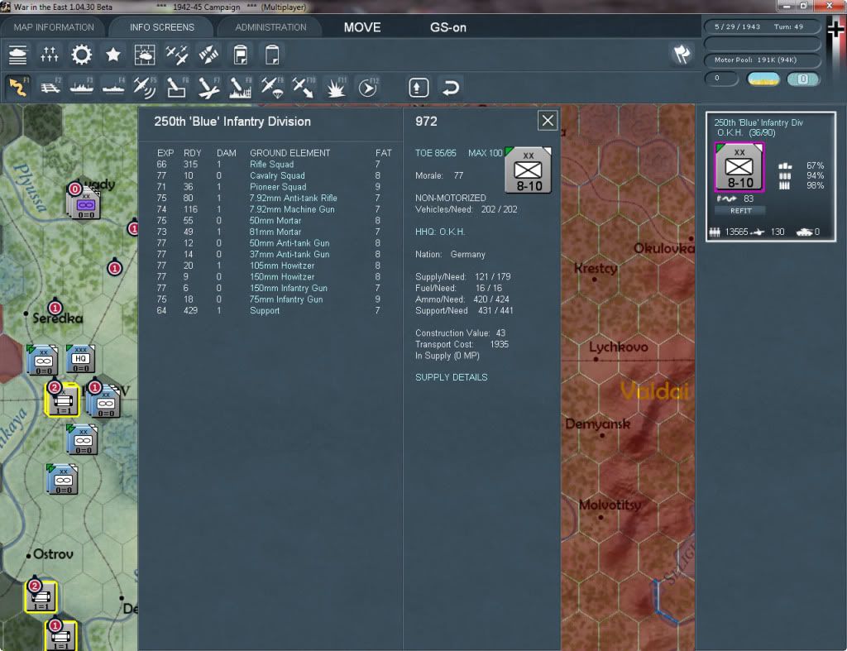Toggle the REFIT button in the unit panel

pyautogui.click(x=740, y=211)
